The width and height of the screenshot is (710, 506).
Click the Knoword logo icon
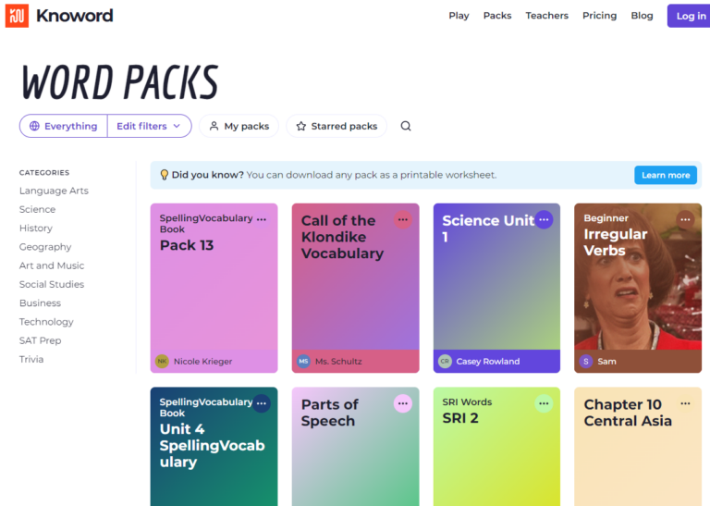tap(17, 16)
